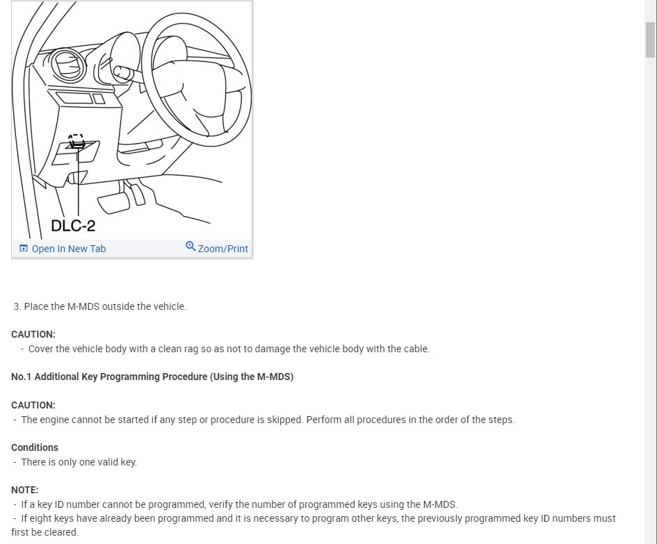The height and width of the screenshot is (544, 657).
Task: Click the DLC-2 label in the diagram
Action: [x=73, y=226]
